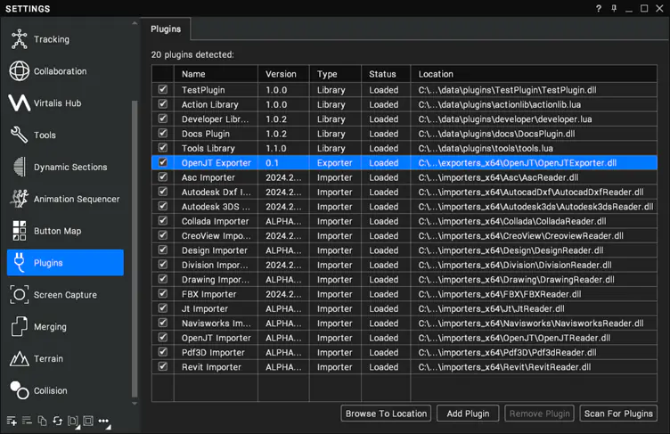The image size is (670, 434).
Task: Select the Tools Library plugin name
Action: (208, 148)
